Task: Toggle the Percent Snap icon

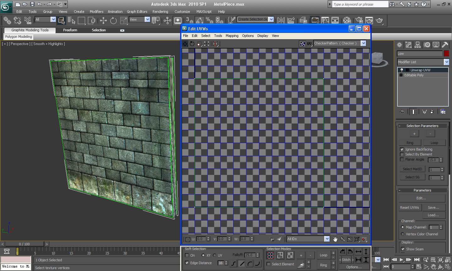Action: pos(209,20)
